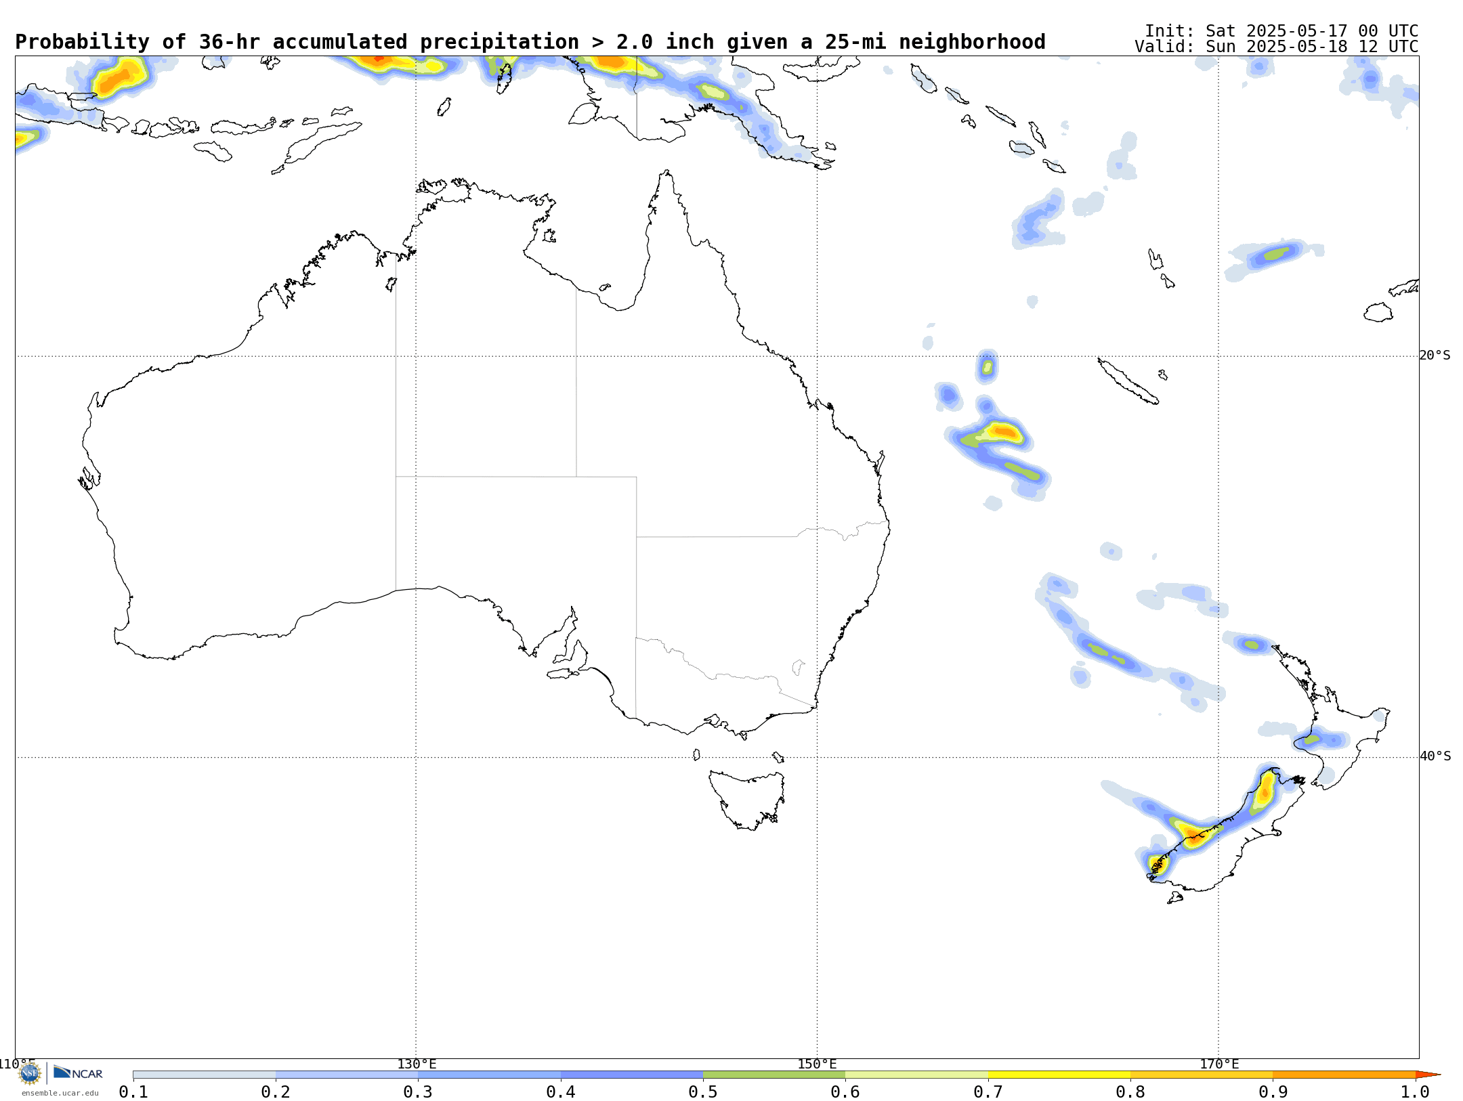Click the gold 0.8–0.9 colorbar segment

coord(1202,1075)
